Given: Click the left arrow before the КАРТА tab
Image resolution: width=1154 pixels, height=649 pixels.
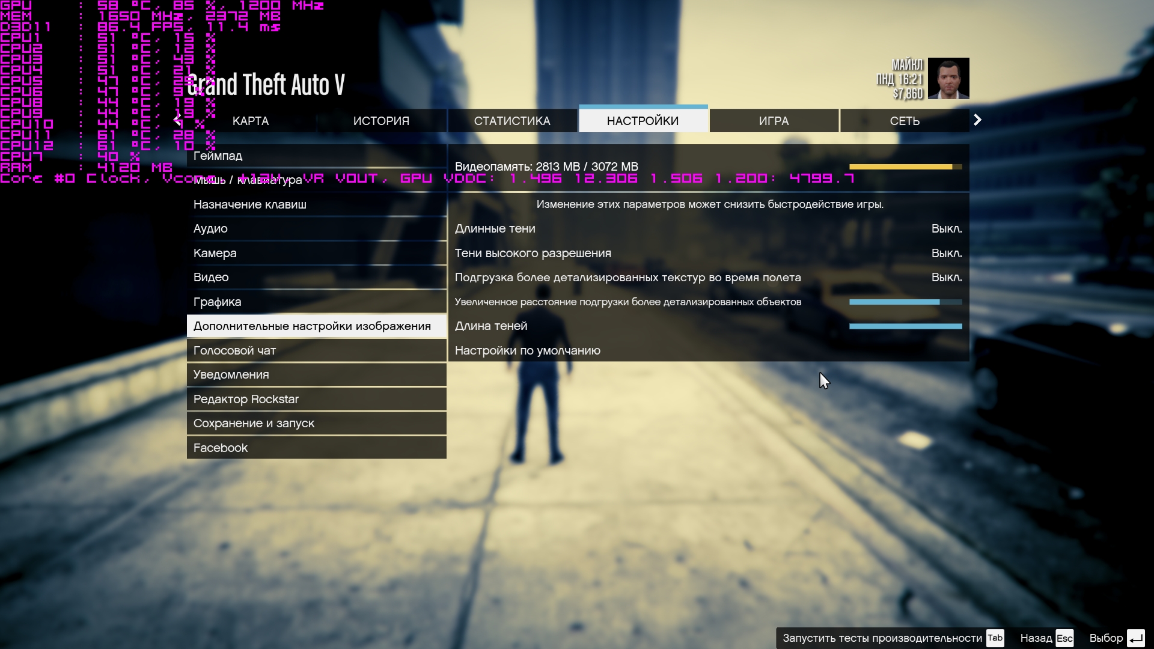Looking at the screenshot, I should click(x=177, y=120).
